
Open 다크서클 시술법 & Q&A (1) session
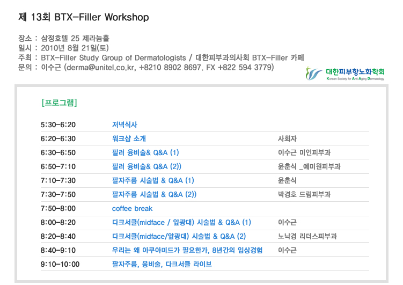[x=181, y=222]
